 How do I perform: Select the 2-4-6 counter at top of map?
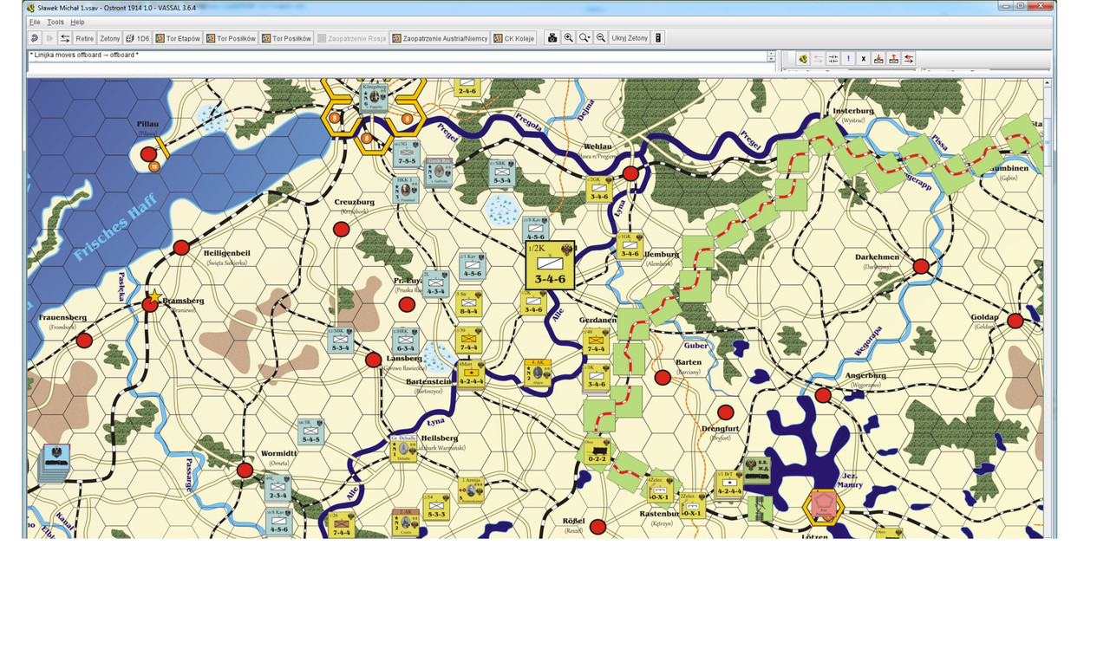click(x=467, y=88)
